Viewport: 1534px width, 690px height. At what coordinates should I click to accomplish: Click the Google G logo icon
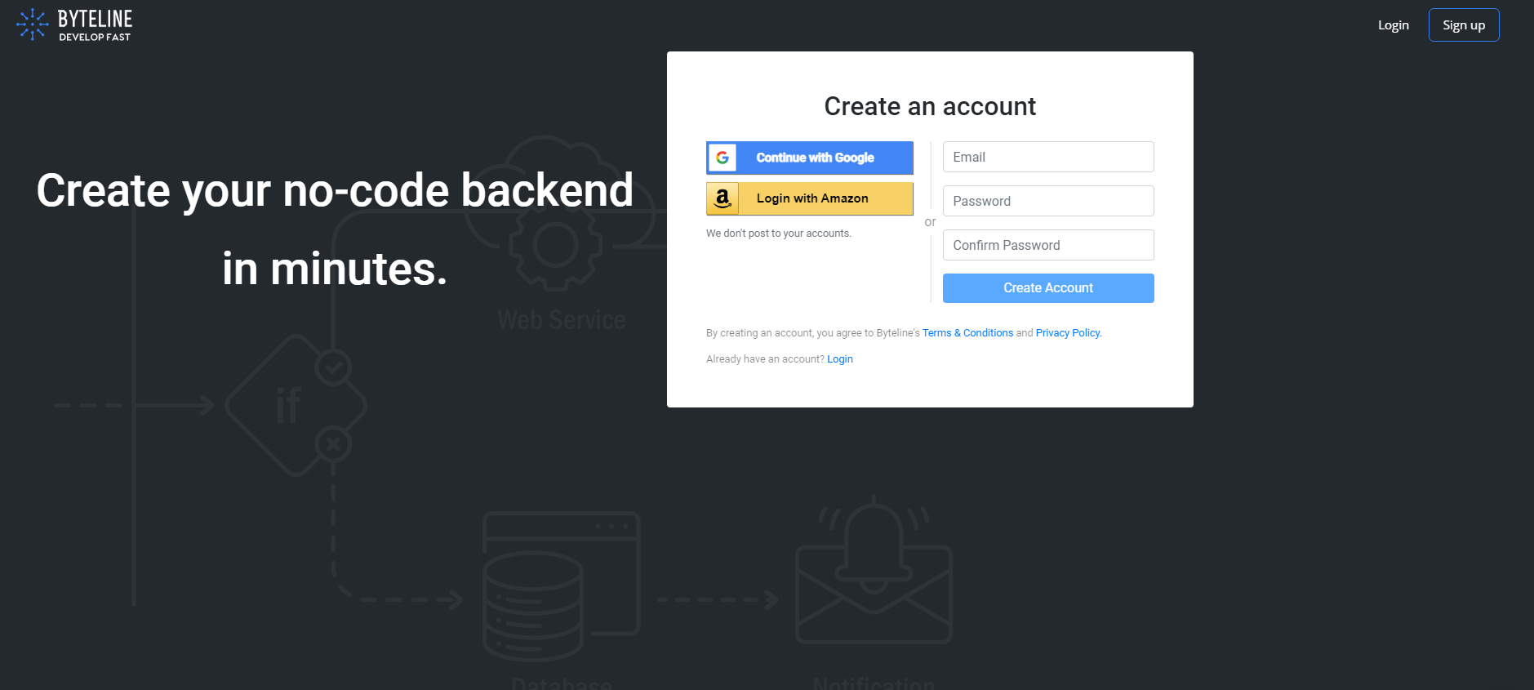click(x=723, y=158)
